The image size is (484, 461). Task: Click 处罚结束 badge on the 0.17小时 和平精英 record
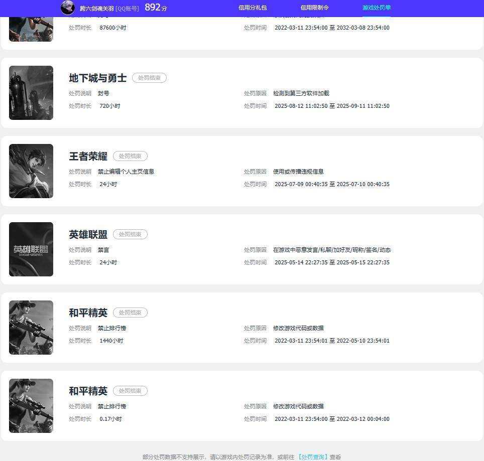(130, 391)
